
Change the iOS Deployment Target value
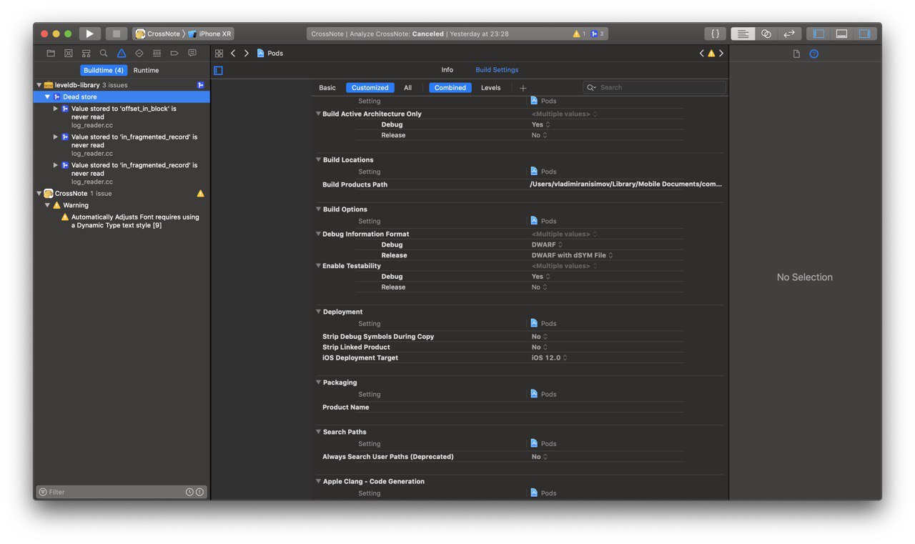[549, 357]
